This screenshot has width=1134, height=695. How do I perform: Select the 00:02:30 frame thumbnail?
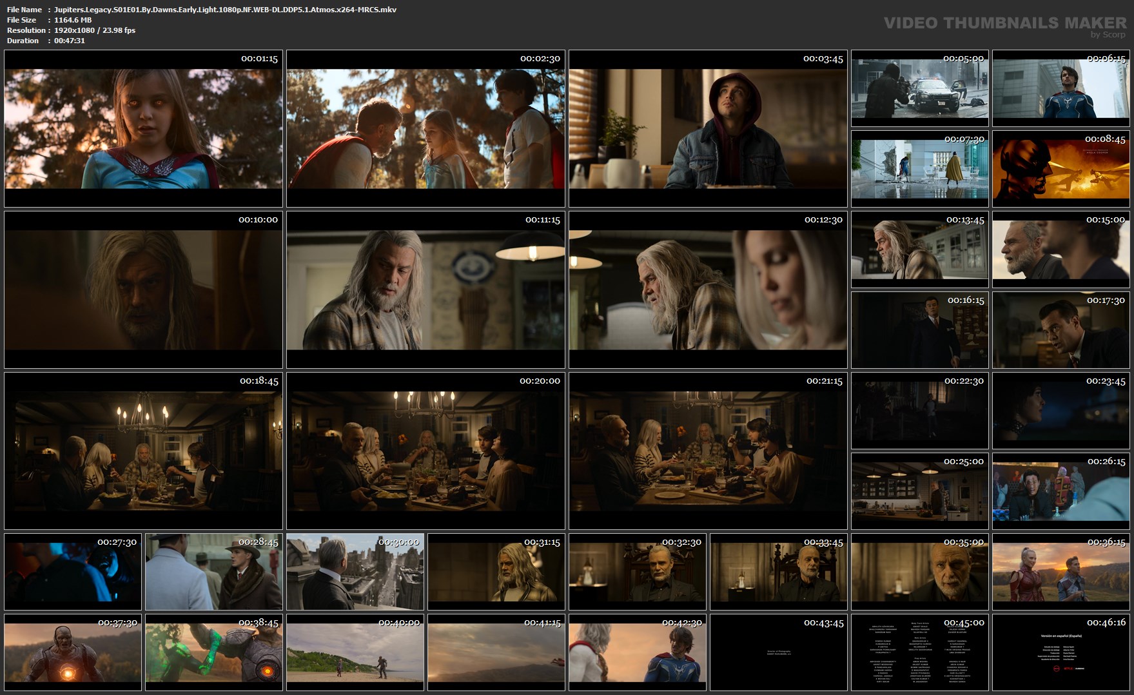coord(425,129)
